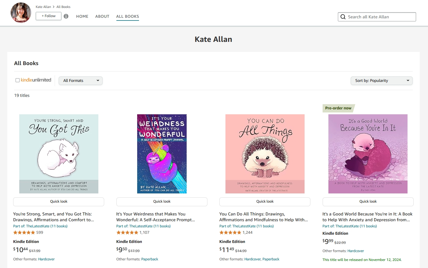The height and width of the screenshot is (268, 428).
Task: Click the Pre-order now badge
Action: (x=338, y=108)
